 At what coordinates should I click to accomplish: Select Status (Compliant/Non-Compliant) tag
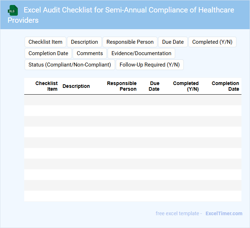coord(70,65)
